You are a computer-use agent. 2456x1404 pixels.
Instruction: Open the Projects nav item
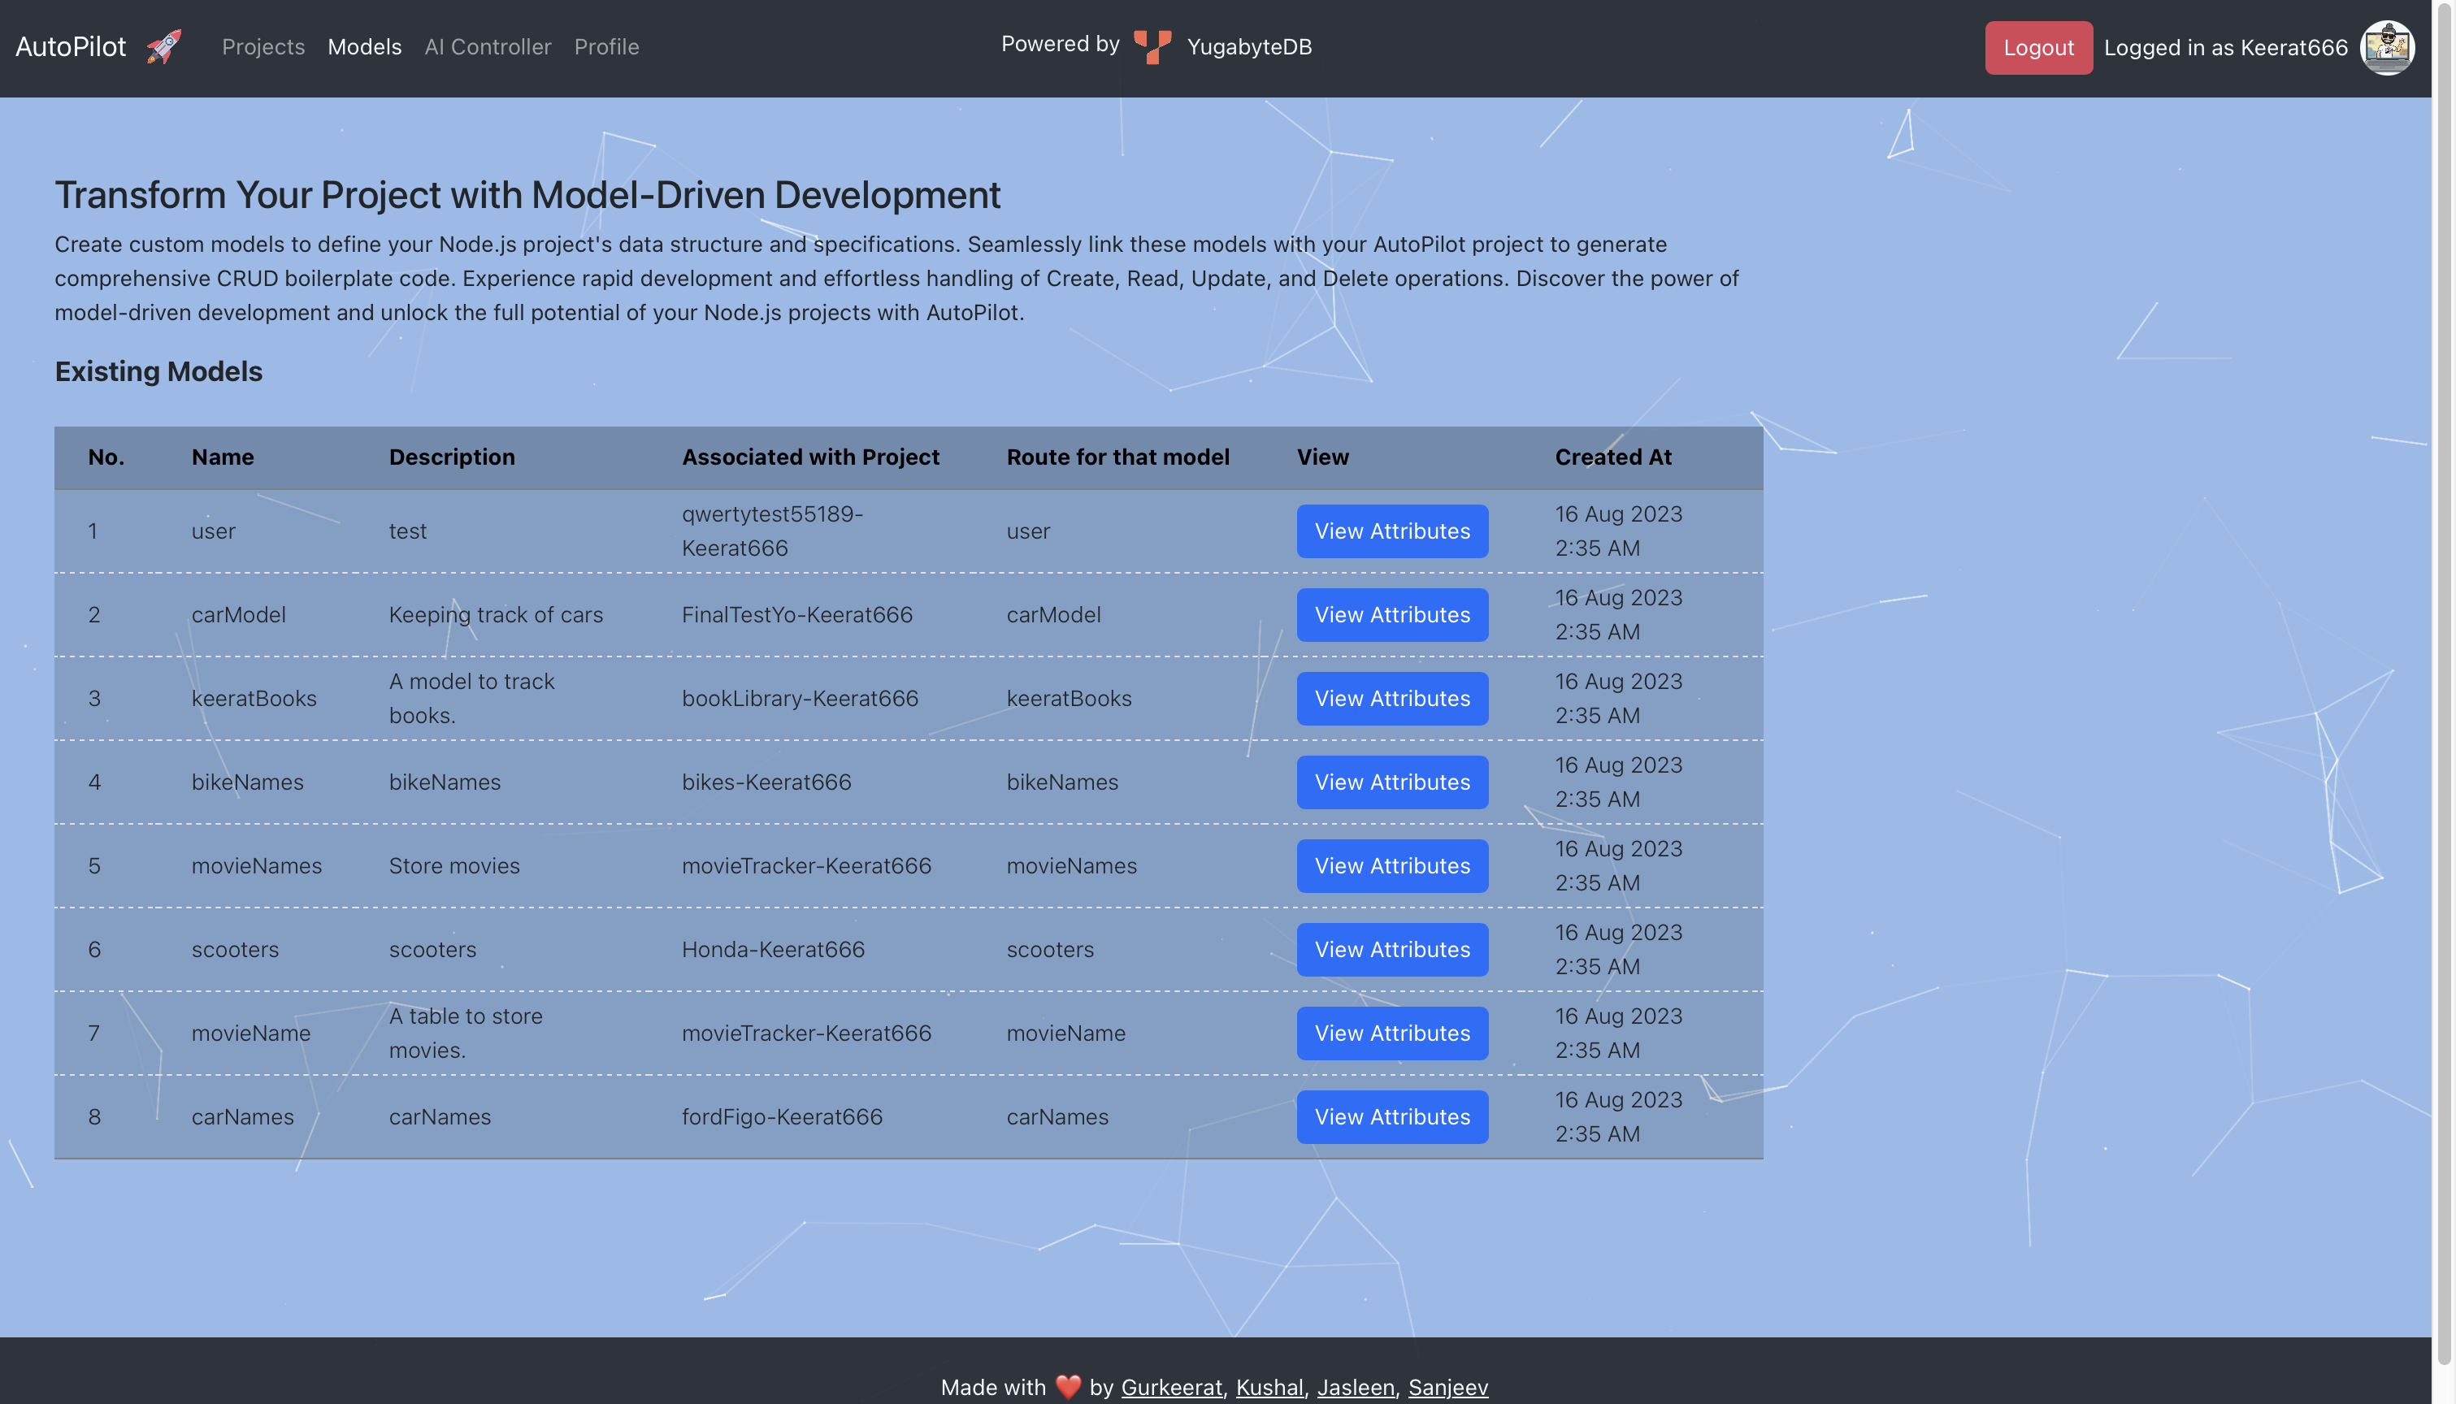click(263, 46)
